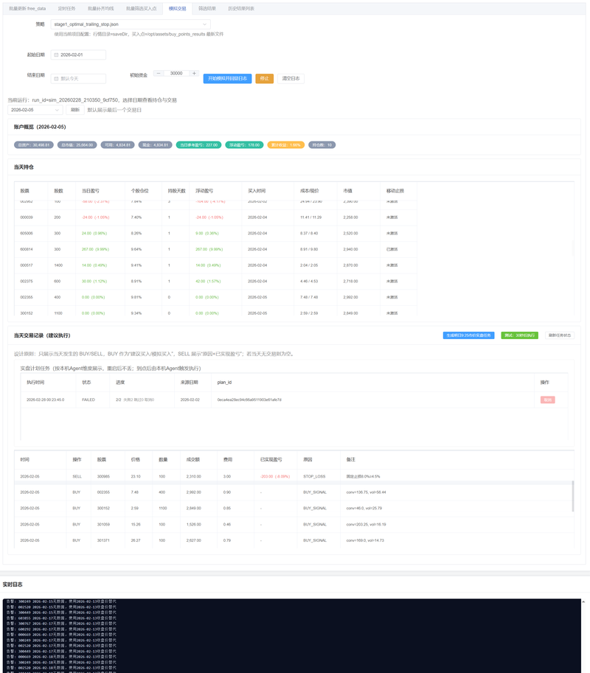Go to the 批量筛选买入点 tab

[142, 9]
